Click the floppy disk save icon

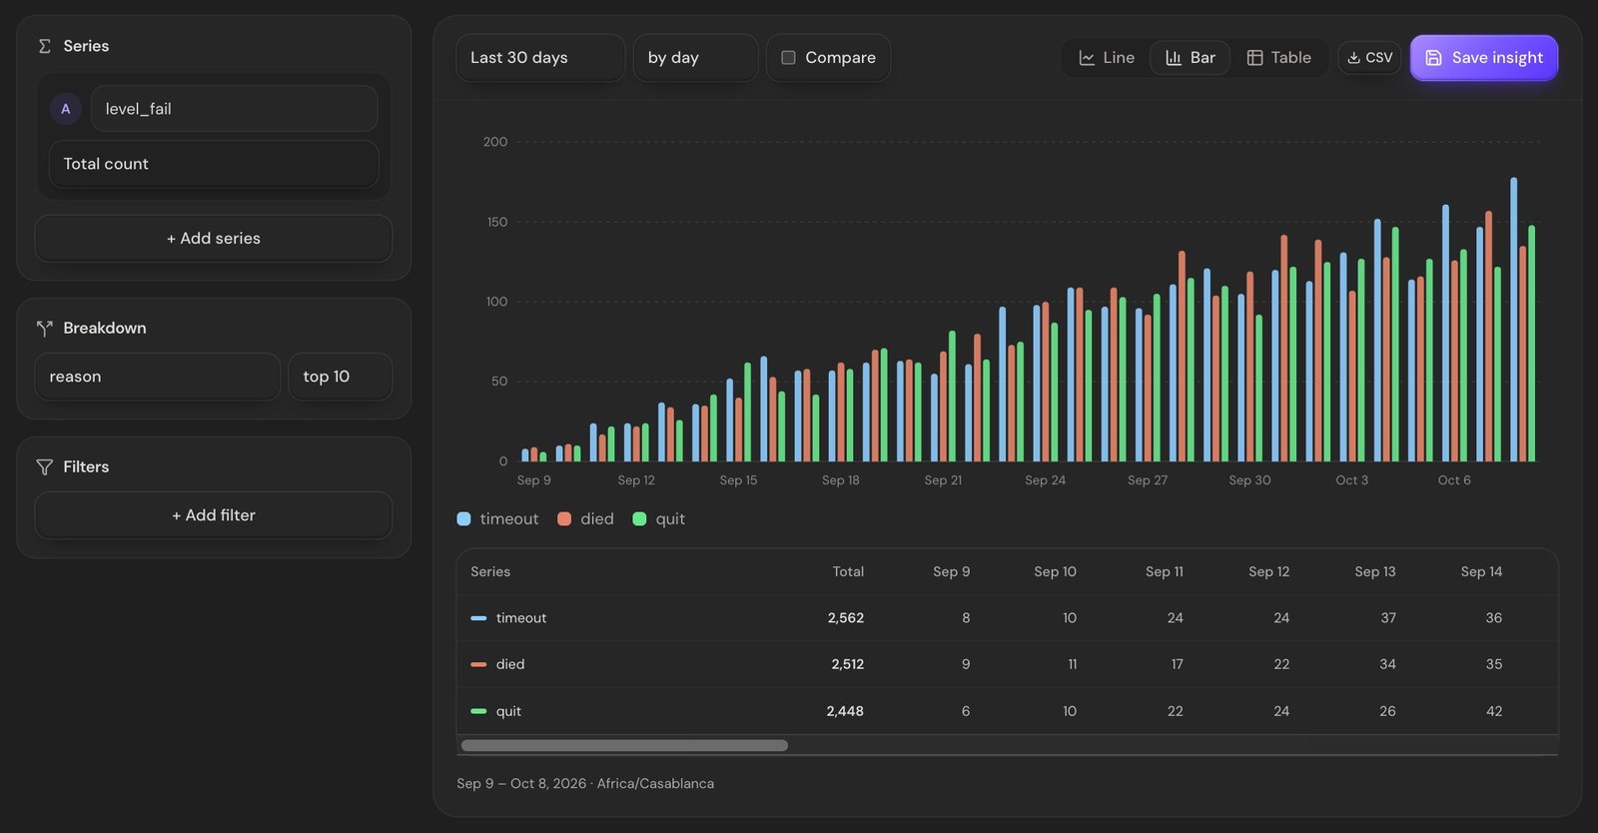[1433, 58]
